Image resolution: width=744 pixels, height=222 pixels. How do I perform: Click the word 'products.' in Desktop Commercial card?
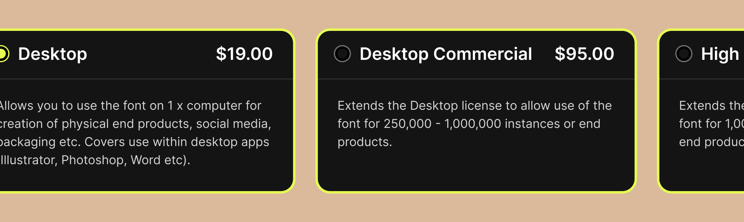click(364, 142)
